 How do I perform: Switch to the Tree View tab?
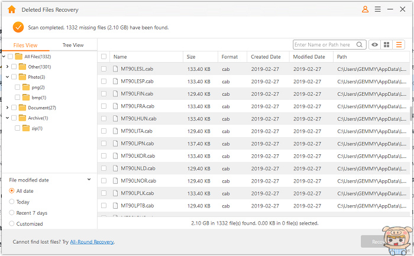tap(73, 45)
